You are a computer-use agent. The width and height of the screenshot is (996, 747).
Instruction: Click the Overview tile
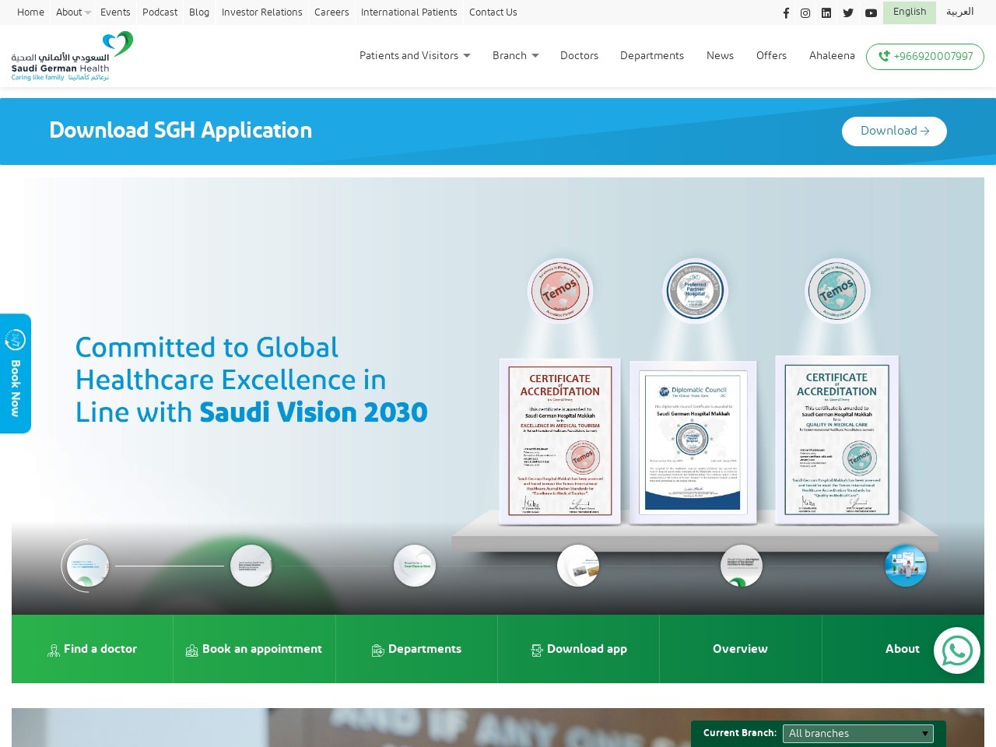coord(741,649)
